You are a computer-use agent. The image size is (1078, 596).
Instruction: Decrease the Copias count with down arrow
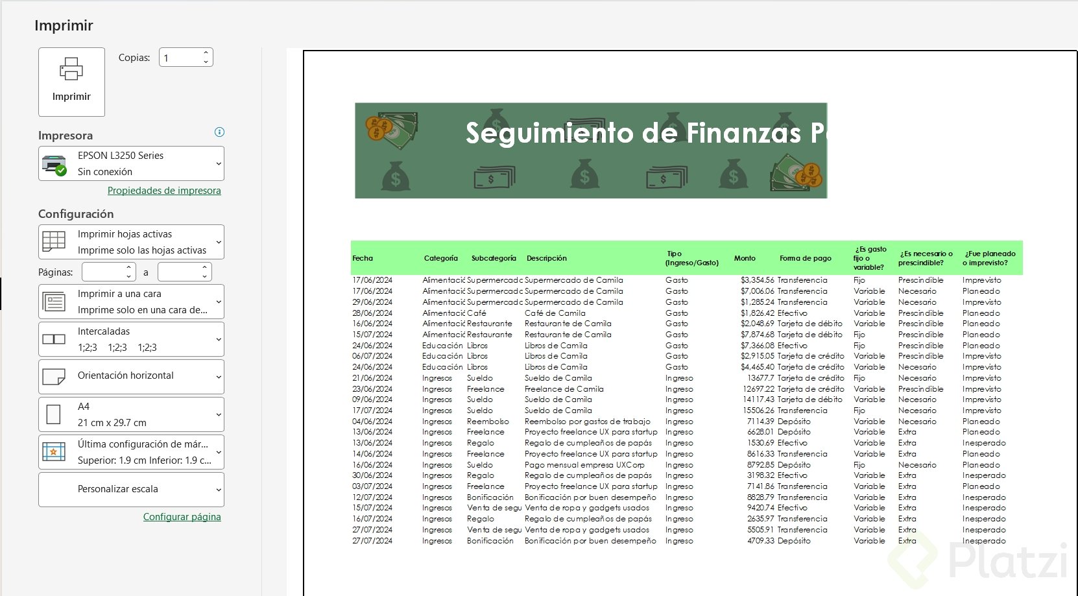coord(206,62)
